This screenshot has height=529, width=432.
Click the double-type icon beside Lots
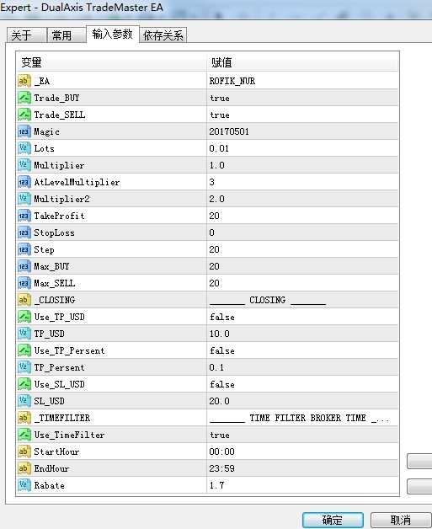coord(24,148)
